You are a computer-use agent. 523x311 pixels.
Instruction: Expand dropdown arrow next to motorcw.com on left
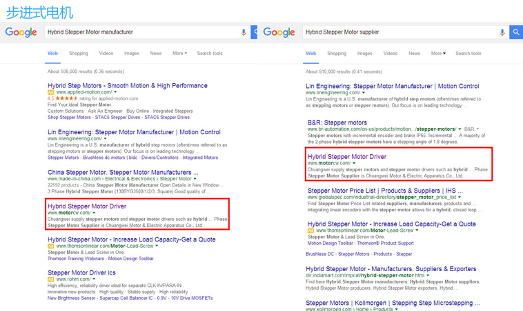(94, 213)
